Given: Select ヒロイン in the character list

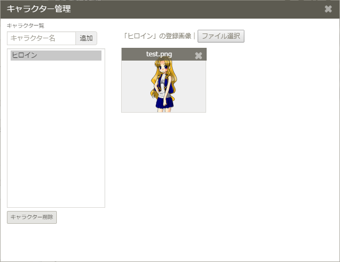Looking at the screenshot, I should [x=56, y=55].
